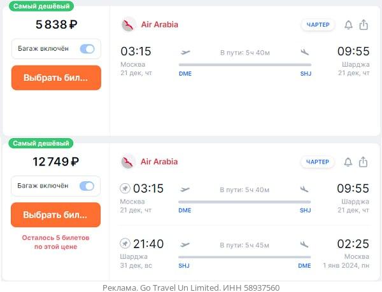Select the 5 838₽ ticket button

tap(56, 78)
